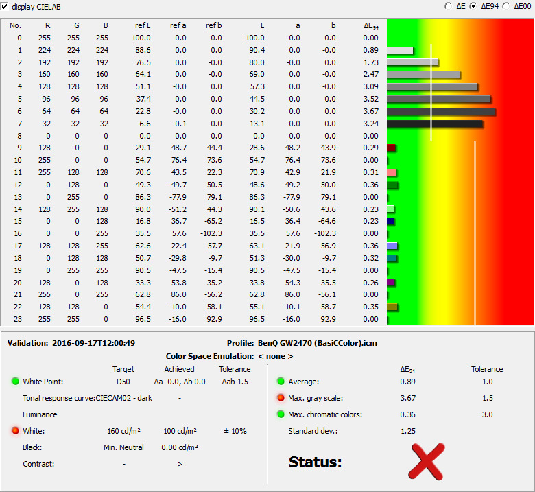Click the 'Contrast:' label
Image resolution: width=535 pixels, height=492 pixels.
click(38, 464)
